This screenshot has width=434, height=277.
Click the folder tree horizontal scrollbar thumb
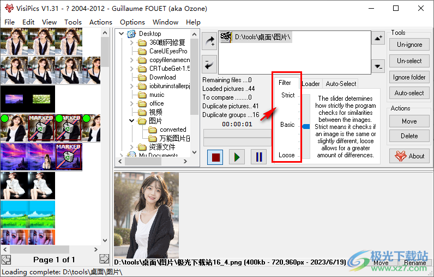point(142,161)
